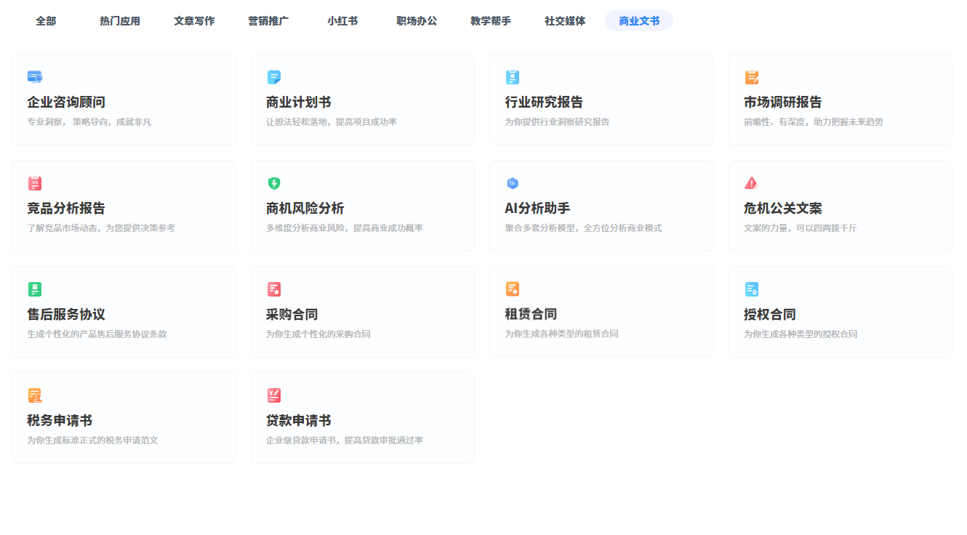The width and height of the screenshot is (967, 535).
Task: Click the text 生成个性化的产品售后服务协议条款
Action: (x=97, y=334)
